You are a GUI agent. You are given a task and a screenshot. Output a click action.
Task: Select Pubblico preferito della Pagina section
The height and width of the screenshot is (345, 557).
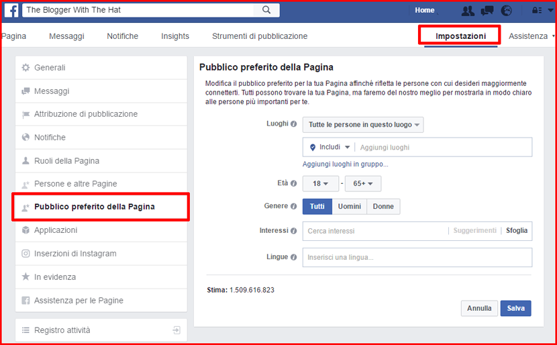[x=101, y=207]
